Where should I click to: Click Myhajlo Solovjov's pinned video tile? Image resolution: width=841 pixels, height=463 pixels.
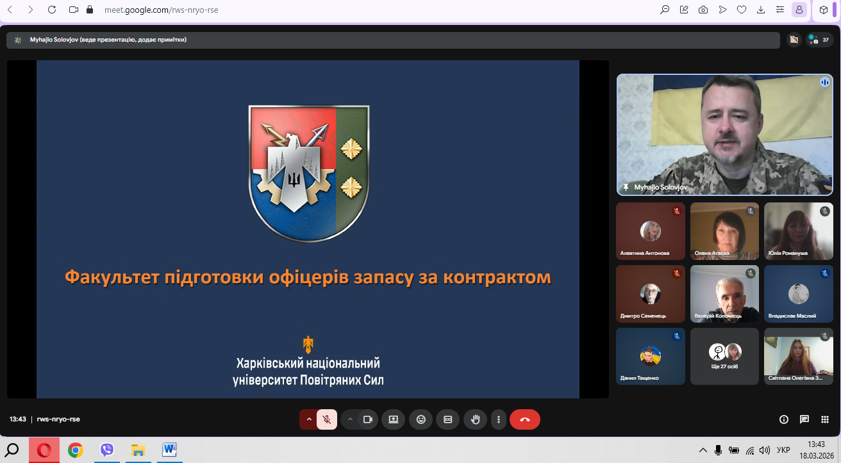(725, 134)
